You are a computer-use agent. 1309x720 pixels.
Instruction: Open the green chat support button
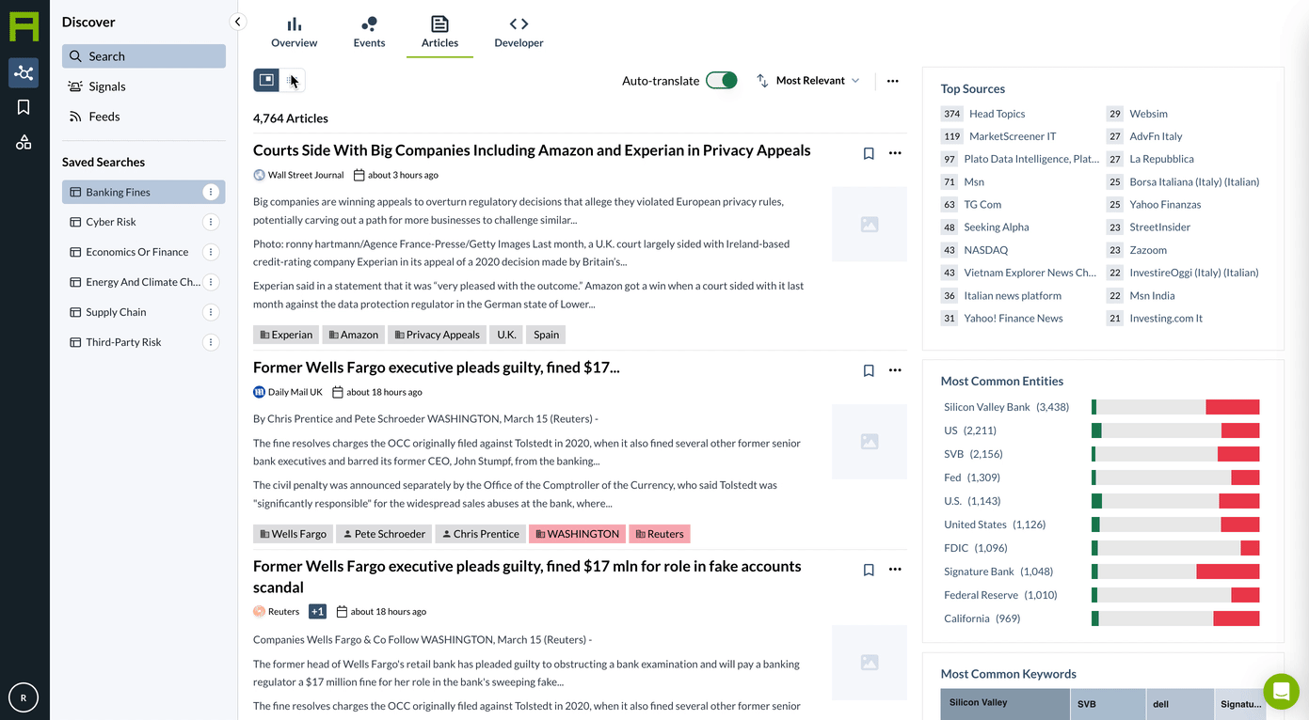[x=1281, y=692]
